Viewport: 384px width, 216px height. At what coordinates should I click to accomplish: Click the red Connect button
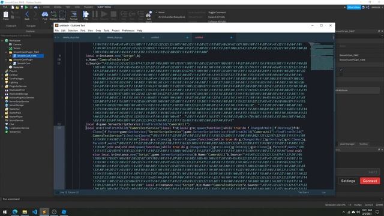370,181
